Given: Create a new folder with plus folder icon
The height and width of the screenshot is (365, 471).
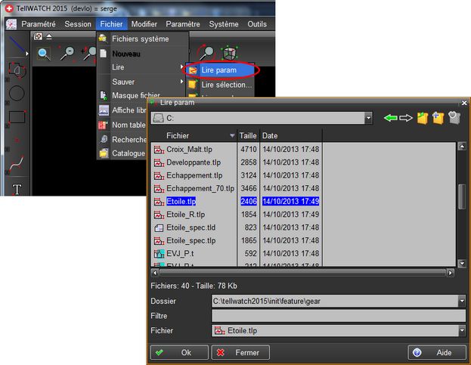Looking at the screenshot, I should coord(438,118).
